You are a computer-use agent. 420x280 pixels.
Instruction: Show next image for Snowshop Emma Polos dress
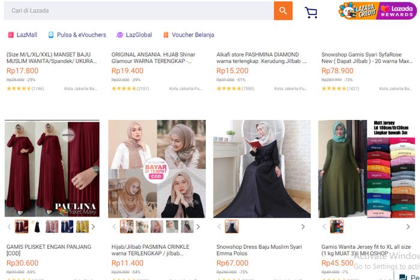(303, 227)
